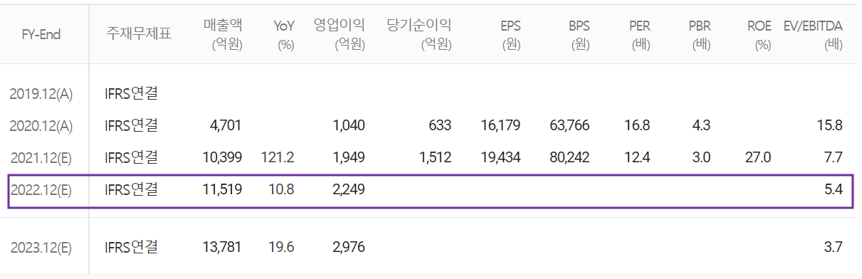Select the 2023.12(E) row label
Image resolution: width=862 pixels, height=279 pixels.
coord(41,248)
